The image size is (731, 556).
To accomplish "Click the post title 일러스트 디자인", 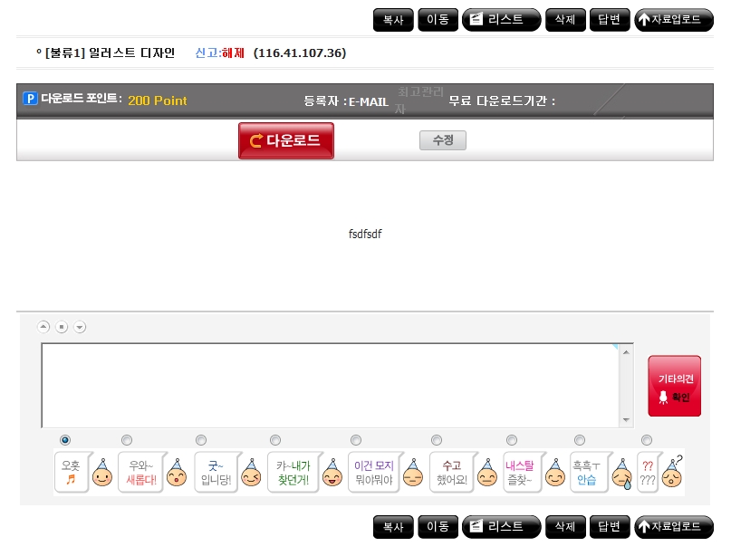I will point(131,53).
